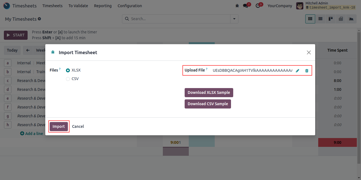The width and height of the screenshot is (361, 180).
Task: Delete the uploaded file with trash icon
Action: [x=307, y=71]
